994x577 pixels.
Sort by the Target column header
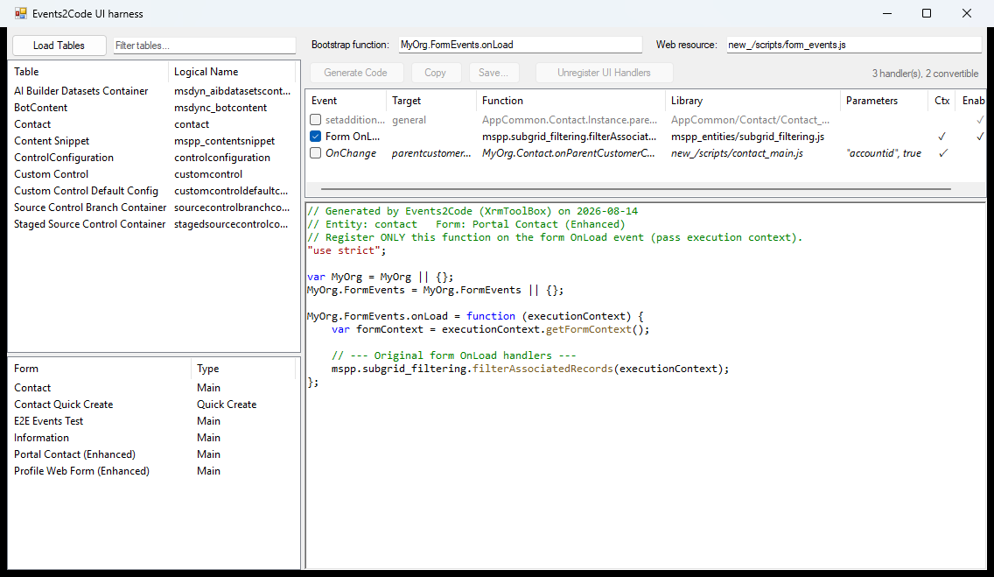click(431, 101)
